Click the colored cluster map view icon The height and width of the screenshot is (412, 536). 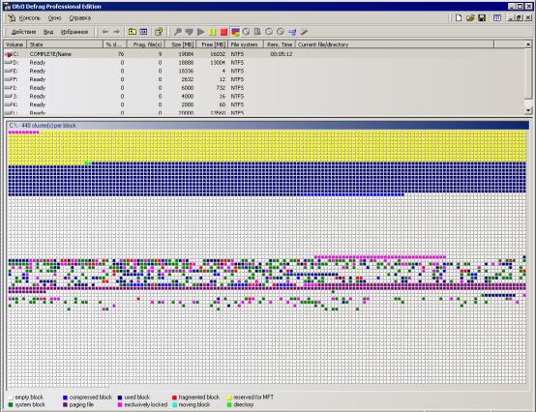click(235, 32)
